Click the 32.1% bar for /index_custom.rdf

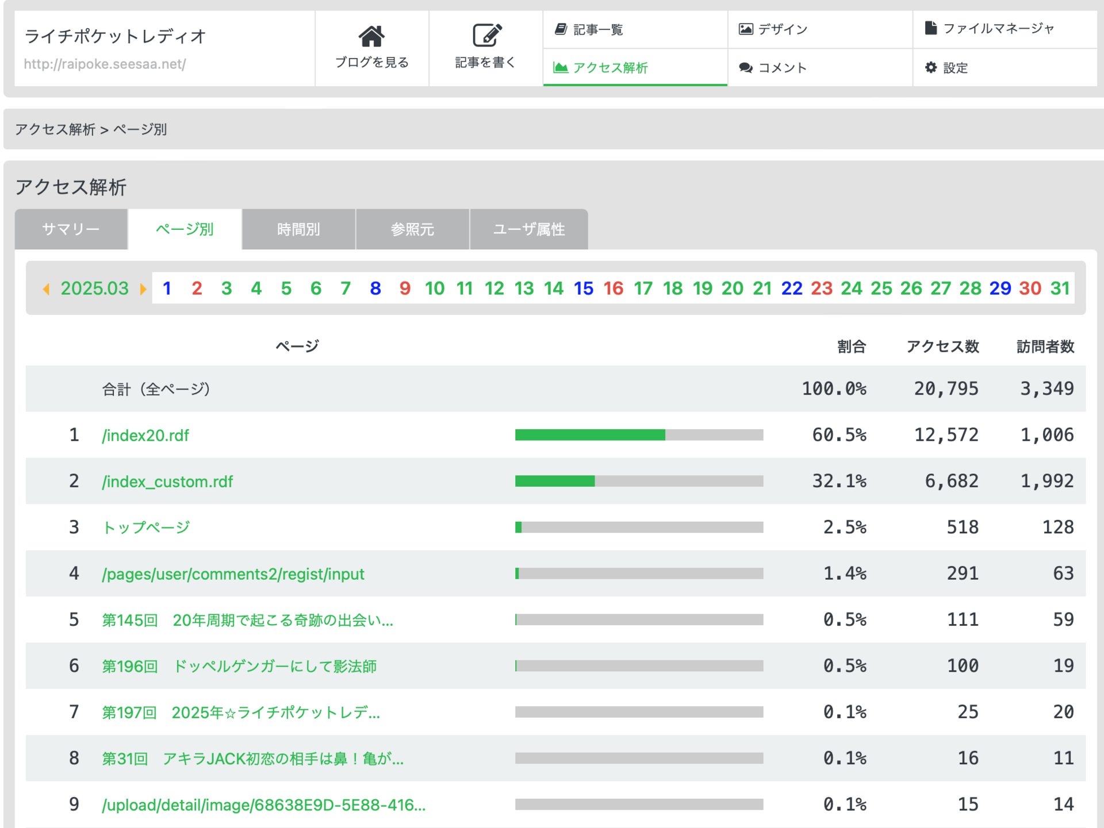pos(639,481)
